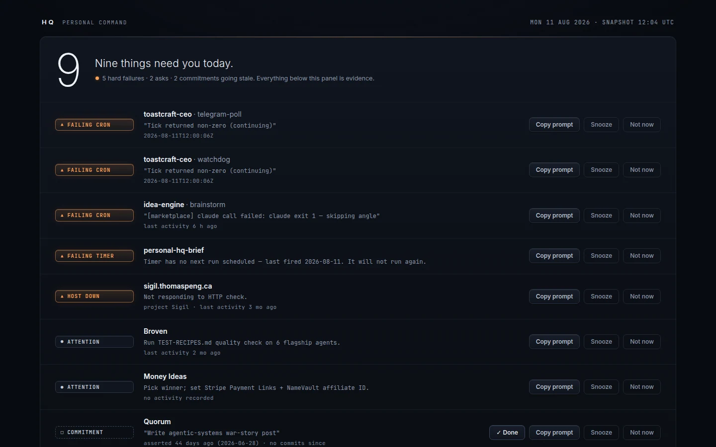
Task: Click the COMMITMENT badge for Quorum
Action: 94,432
